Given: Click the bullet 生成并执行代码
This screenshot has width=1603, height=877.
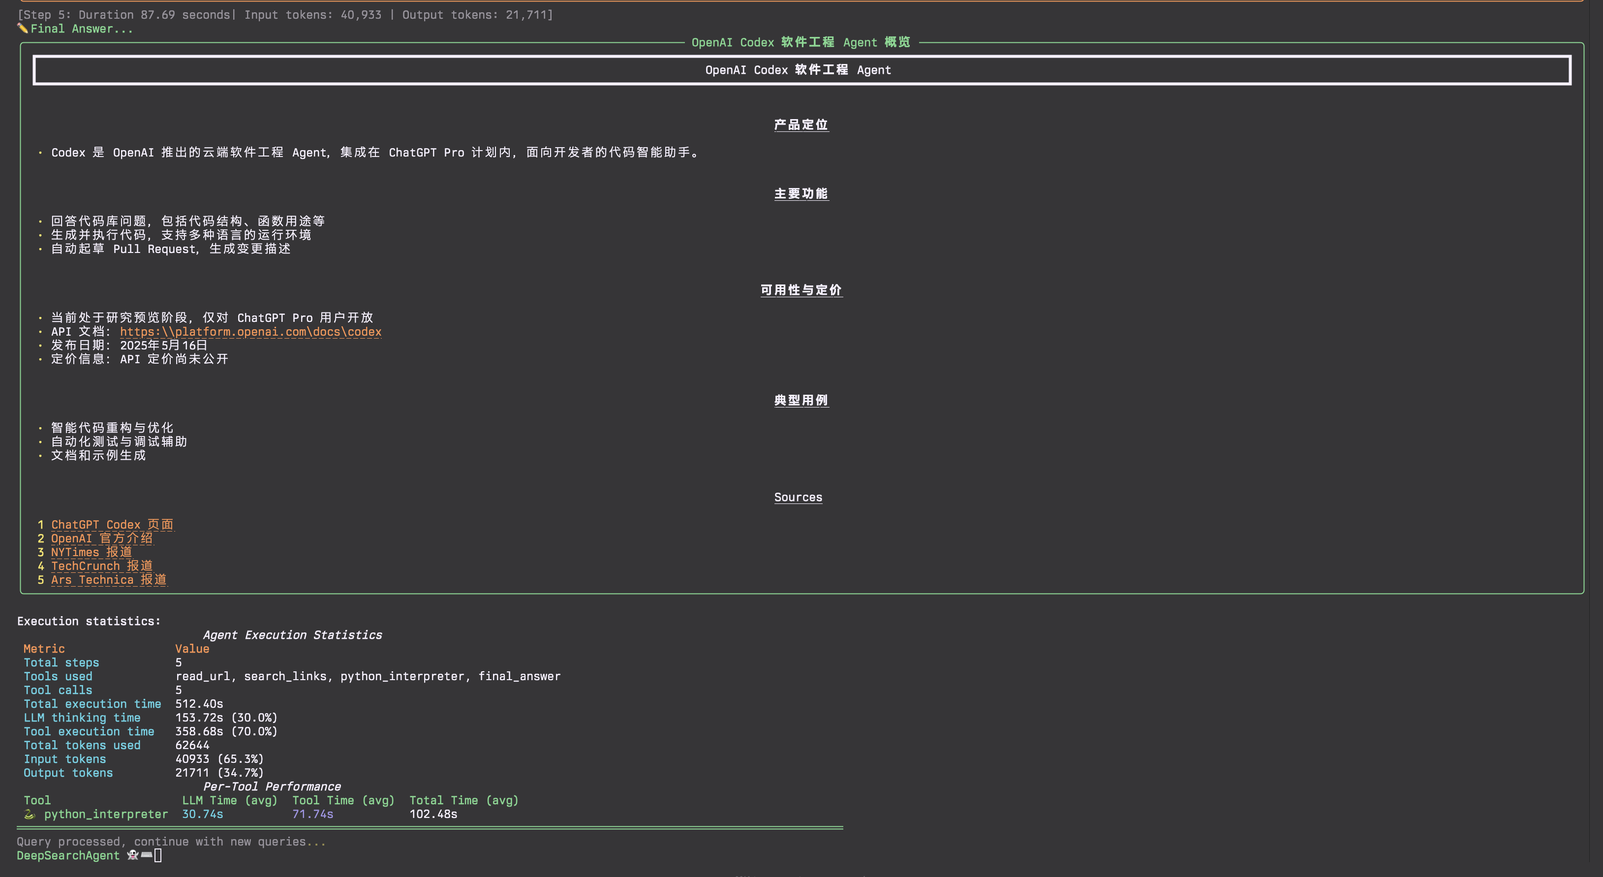Looking at the screenshot, I should (x=181, y=235).
